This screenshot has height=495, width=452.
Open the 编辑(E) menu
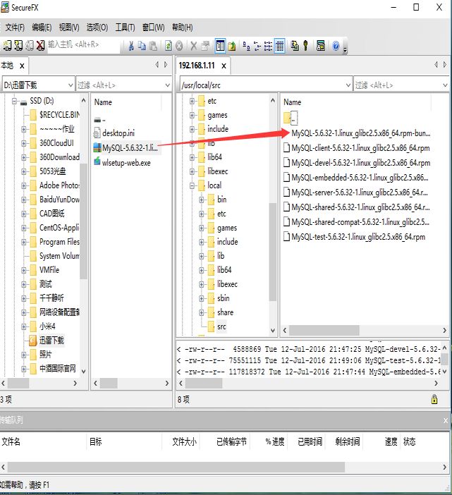[x=42, y=28]
